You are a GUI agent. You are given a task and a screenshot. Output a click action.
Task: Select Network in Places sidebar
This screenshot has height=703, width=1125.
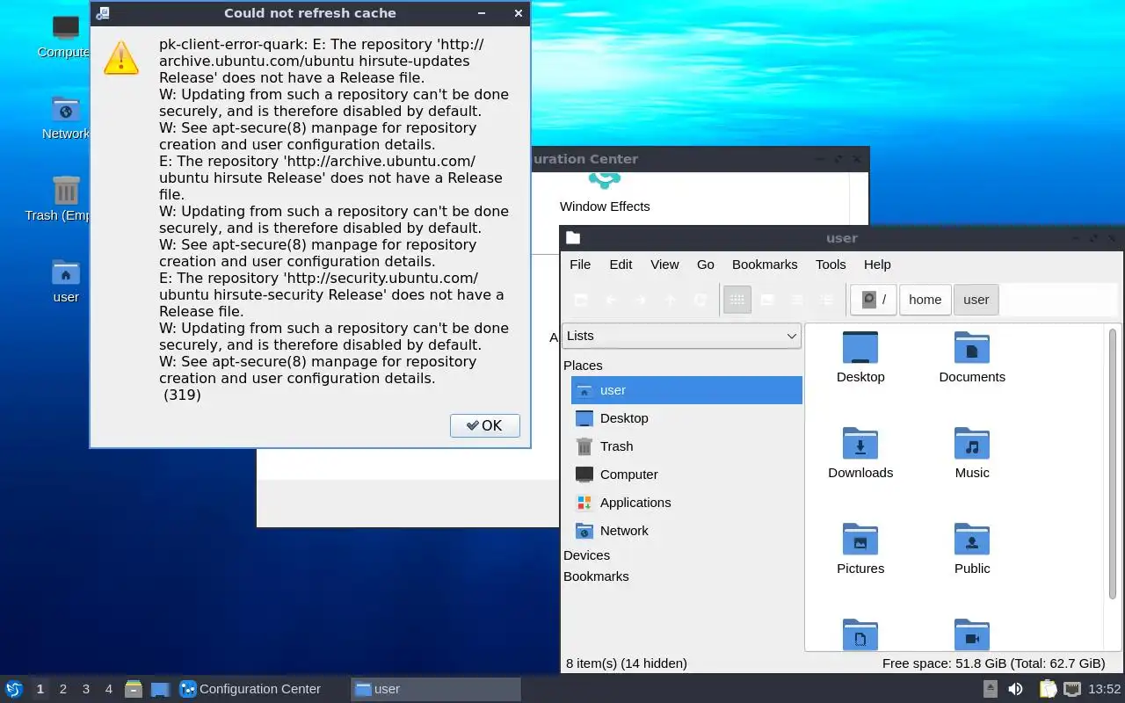coord(686,531)
